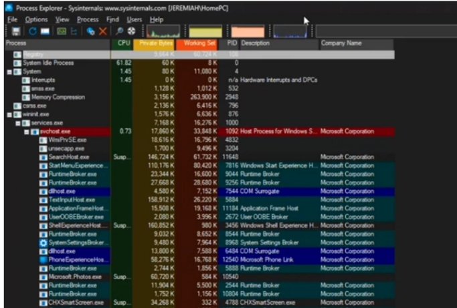Select dllhost.exe with PID 7544
This screenshot has width=457, height=308.
[199, 192]
